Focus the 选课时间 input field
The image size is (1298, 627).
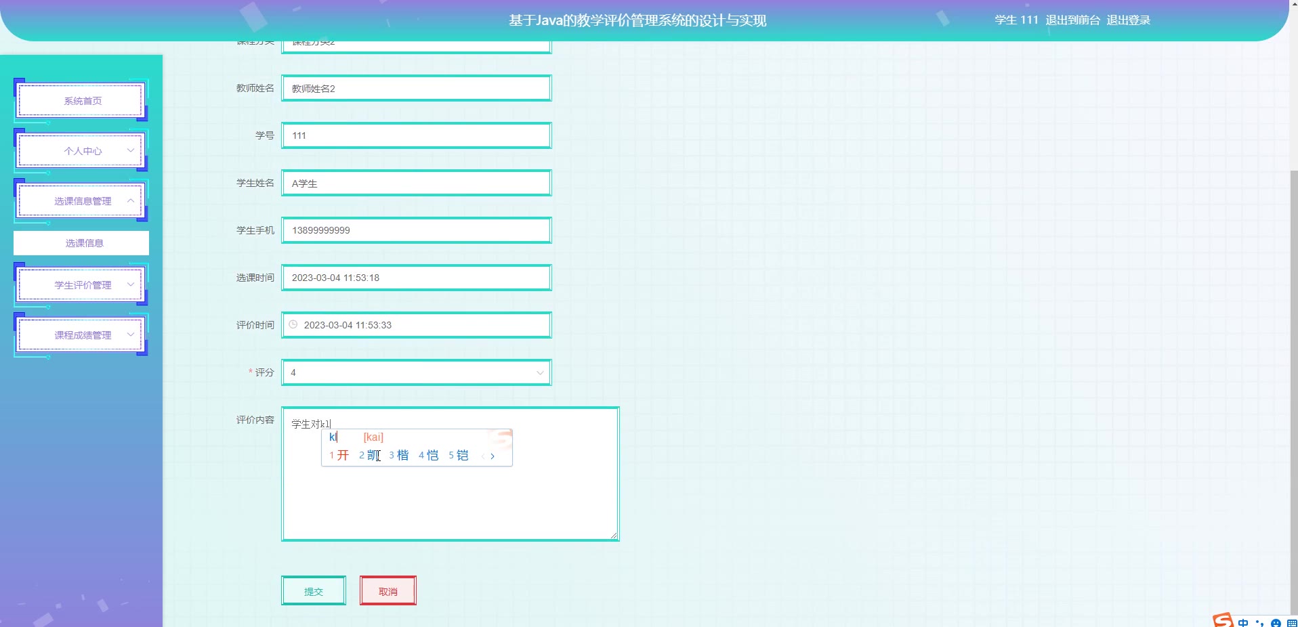coord(417,278)
